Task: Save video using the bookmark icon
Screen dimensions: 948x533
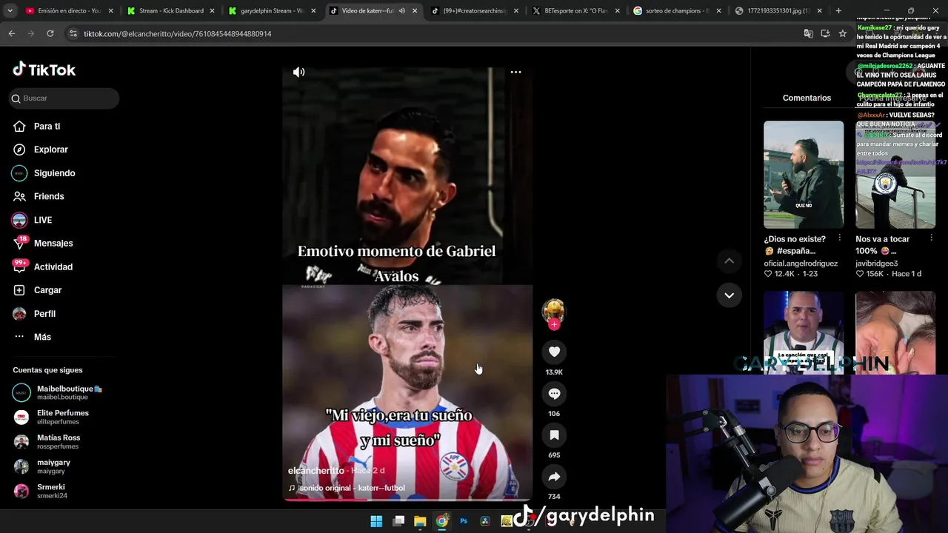Action: [554, 435]
